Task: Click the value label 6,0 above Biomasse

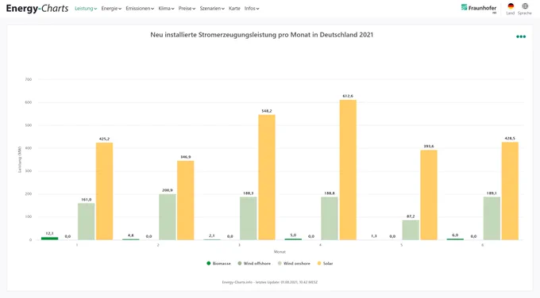Action: point(455,235)
